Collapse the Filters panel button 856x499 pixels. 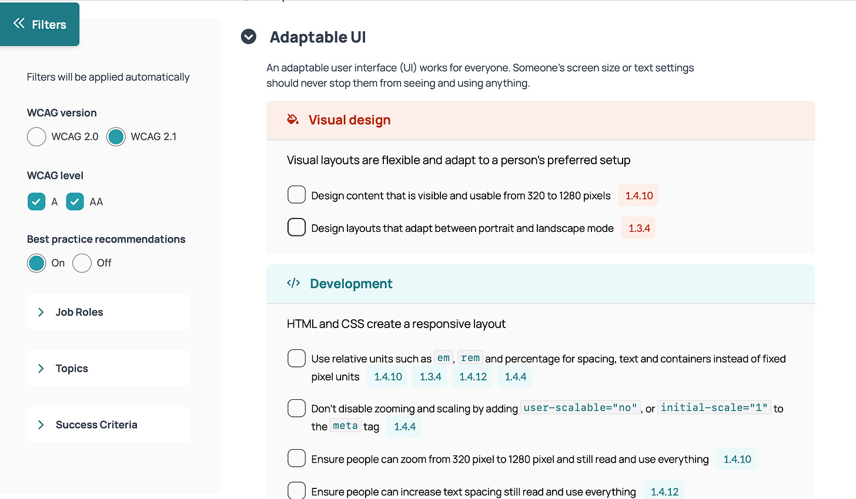39,24
